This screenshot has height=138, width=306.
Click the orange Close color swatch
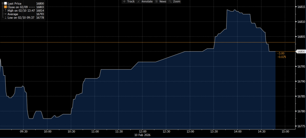[5, 7]
